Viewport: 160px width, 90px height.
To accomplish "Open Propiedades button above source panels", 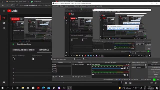I will coord(77,59).
